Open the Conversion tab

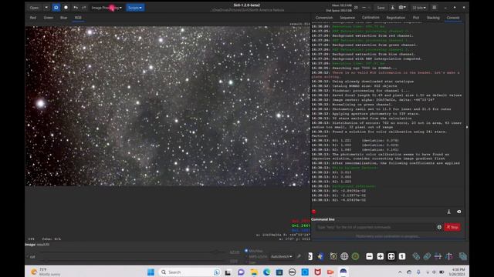324,18
